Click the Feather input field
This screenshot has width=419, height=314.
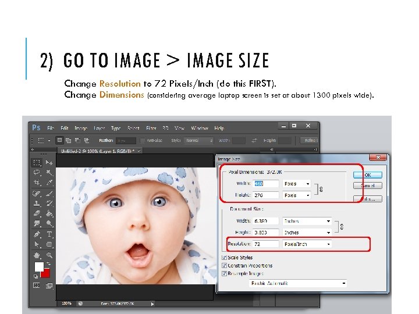(126, 141)
